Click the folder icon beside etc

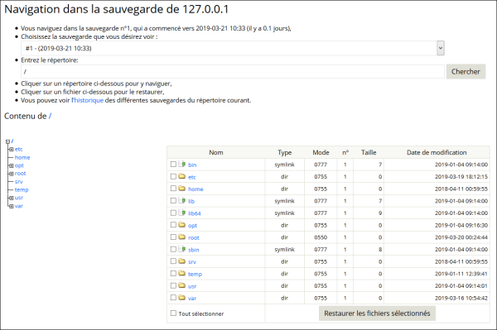[x=182, y=176]
